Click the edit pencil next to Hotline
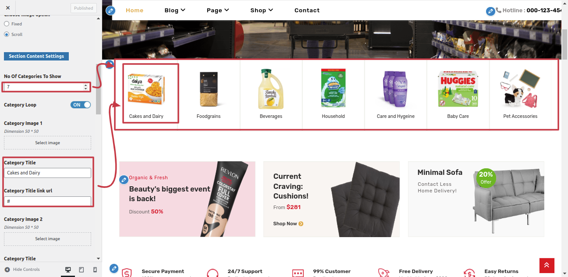568x277 pixels. point(490,11)
